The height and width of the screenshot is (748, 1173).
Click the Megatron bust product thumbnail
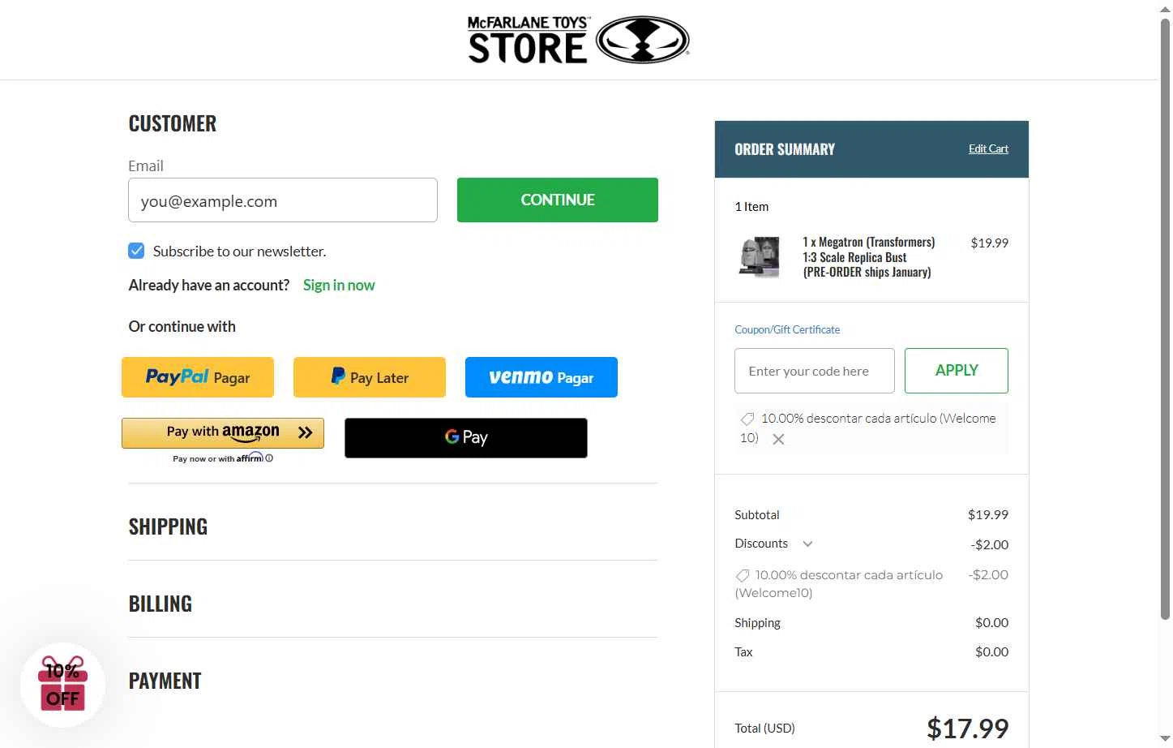[x=760, y=257]
